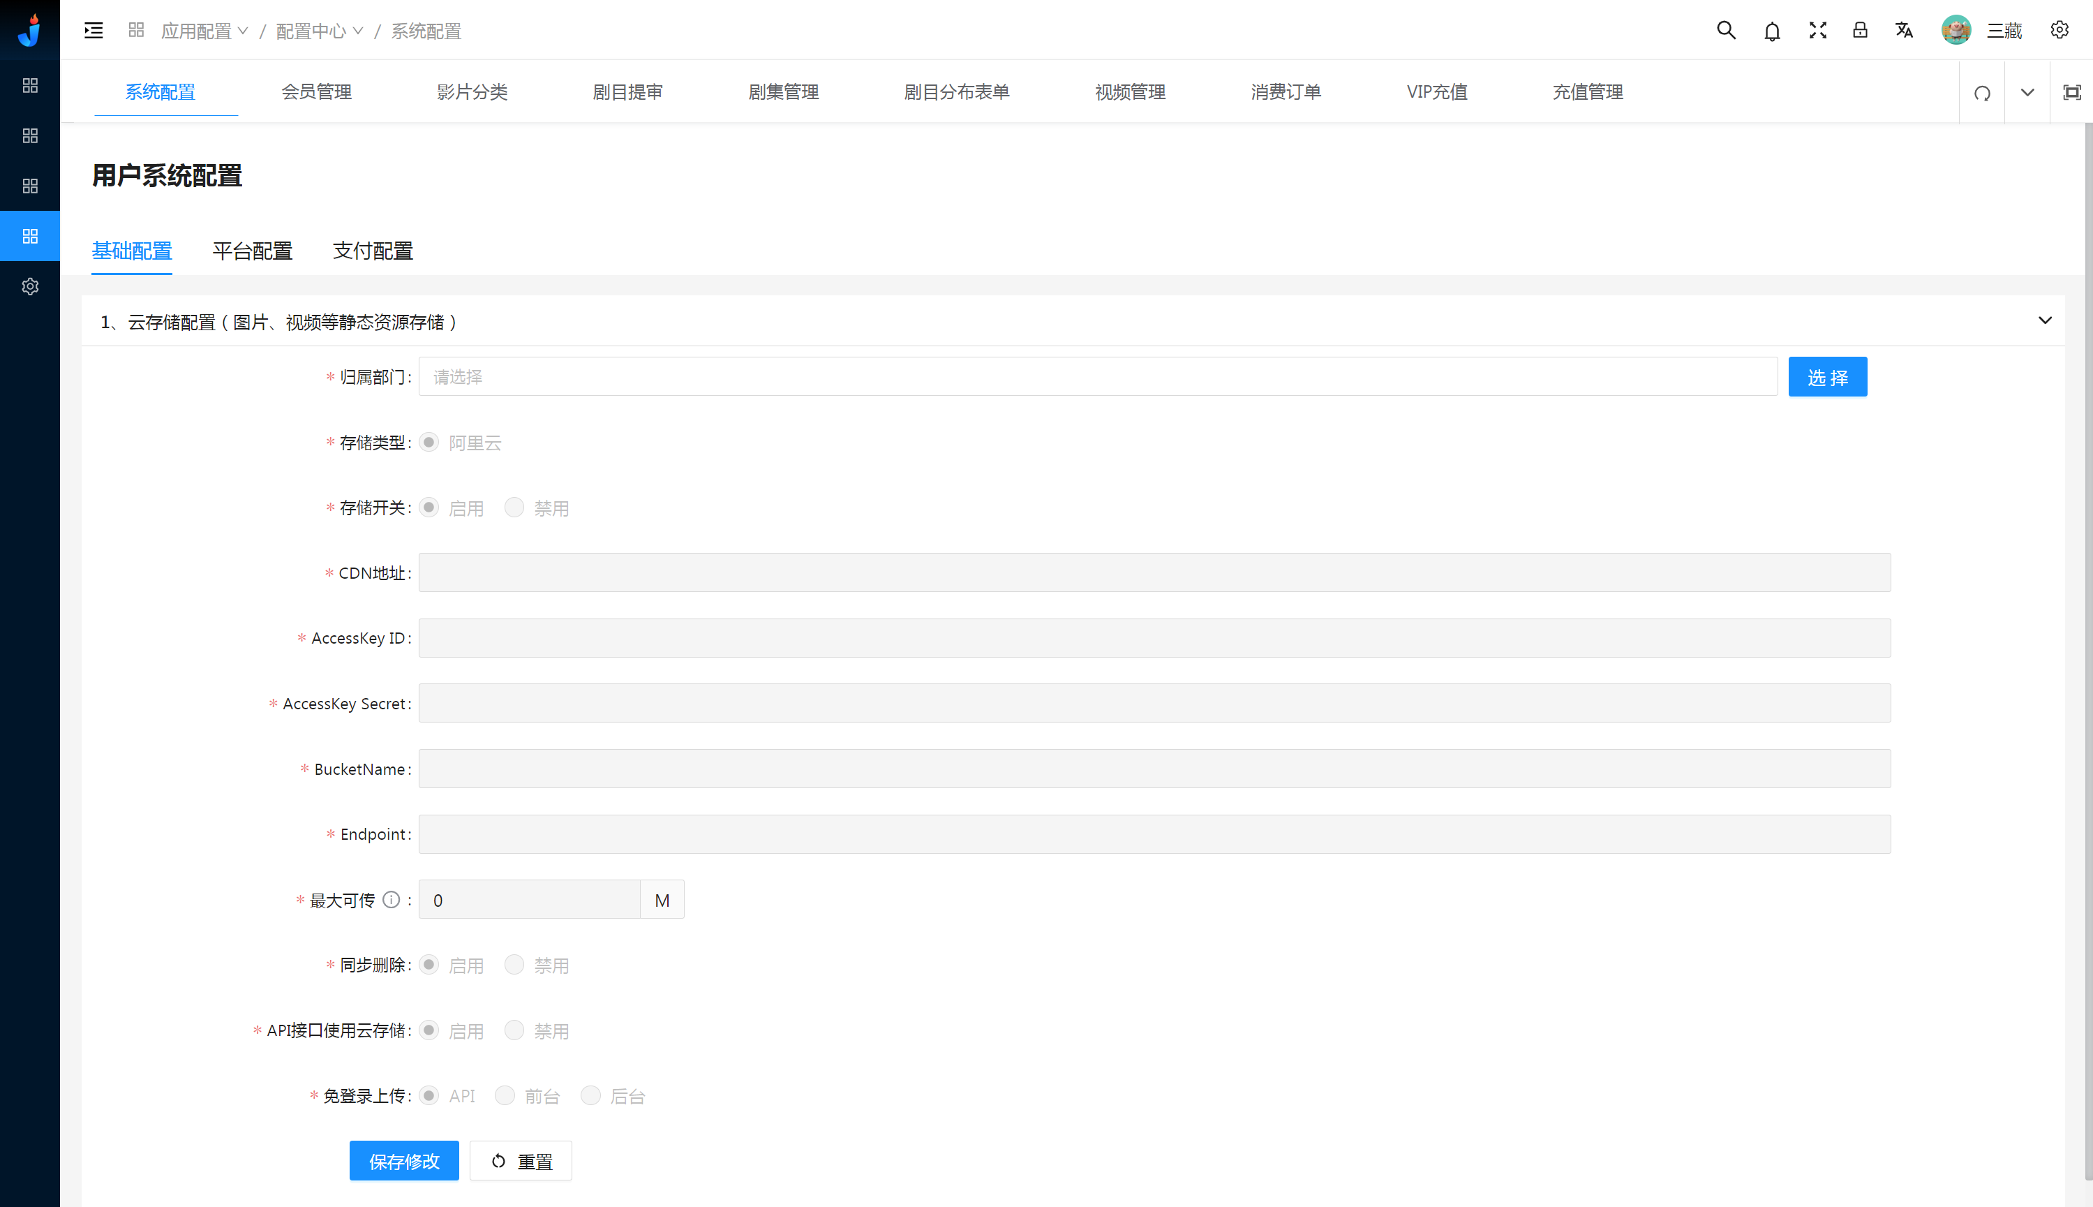Click the 最大可传 number input field
2093x1207 pixels.
(x=528, y=901)
